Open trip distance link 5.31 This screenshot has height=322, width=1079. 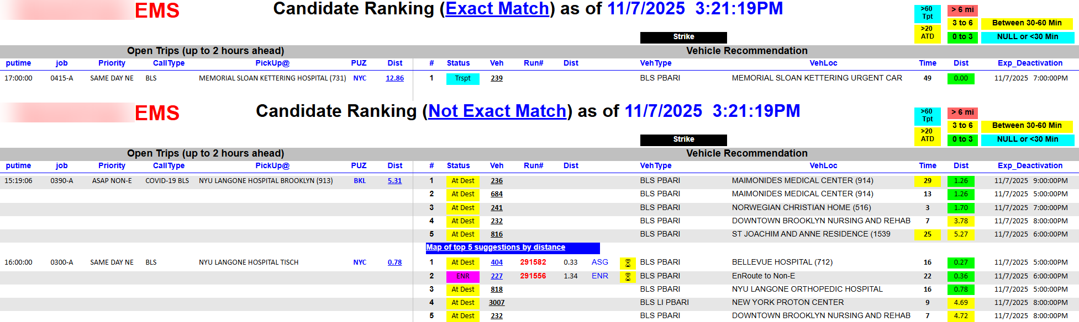(394, 181)
